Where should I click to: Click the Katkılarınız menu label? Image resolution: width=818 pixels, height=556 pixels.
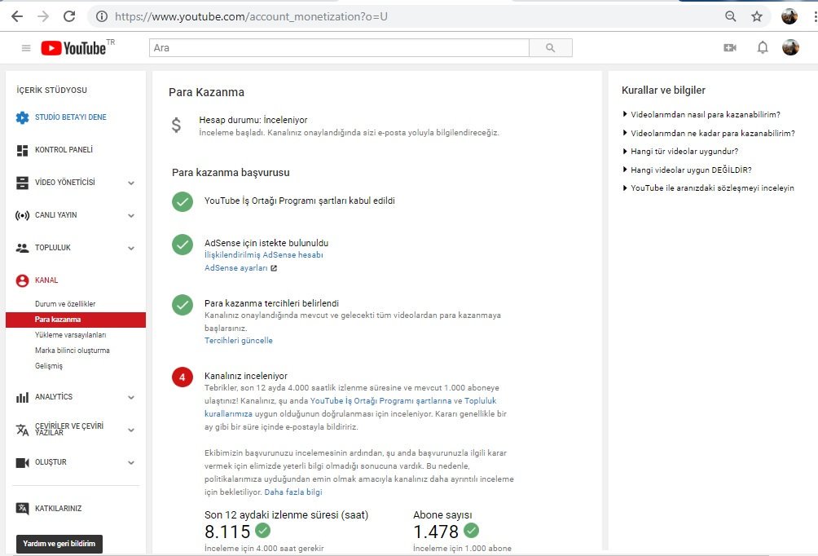point(59,509)
